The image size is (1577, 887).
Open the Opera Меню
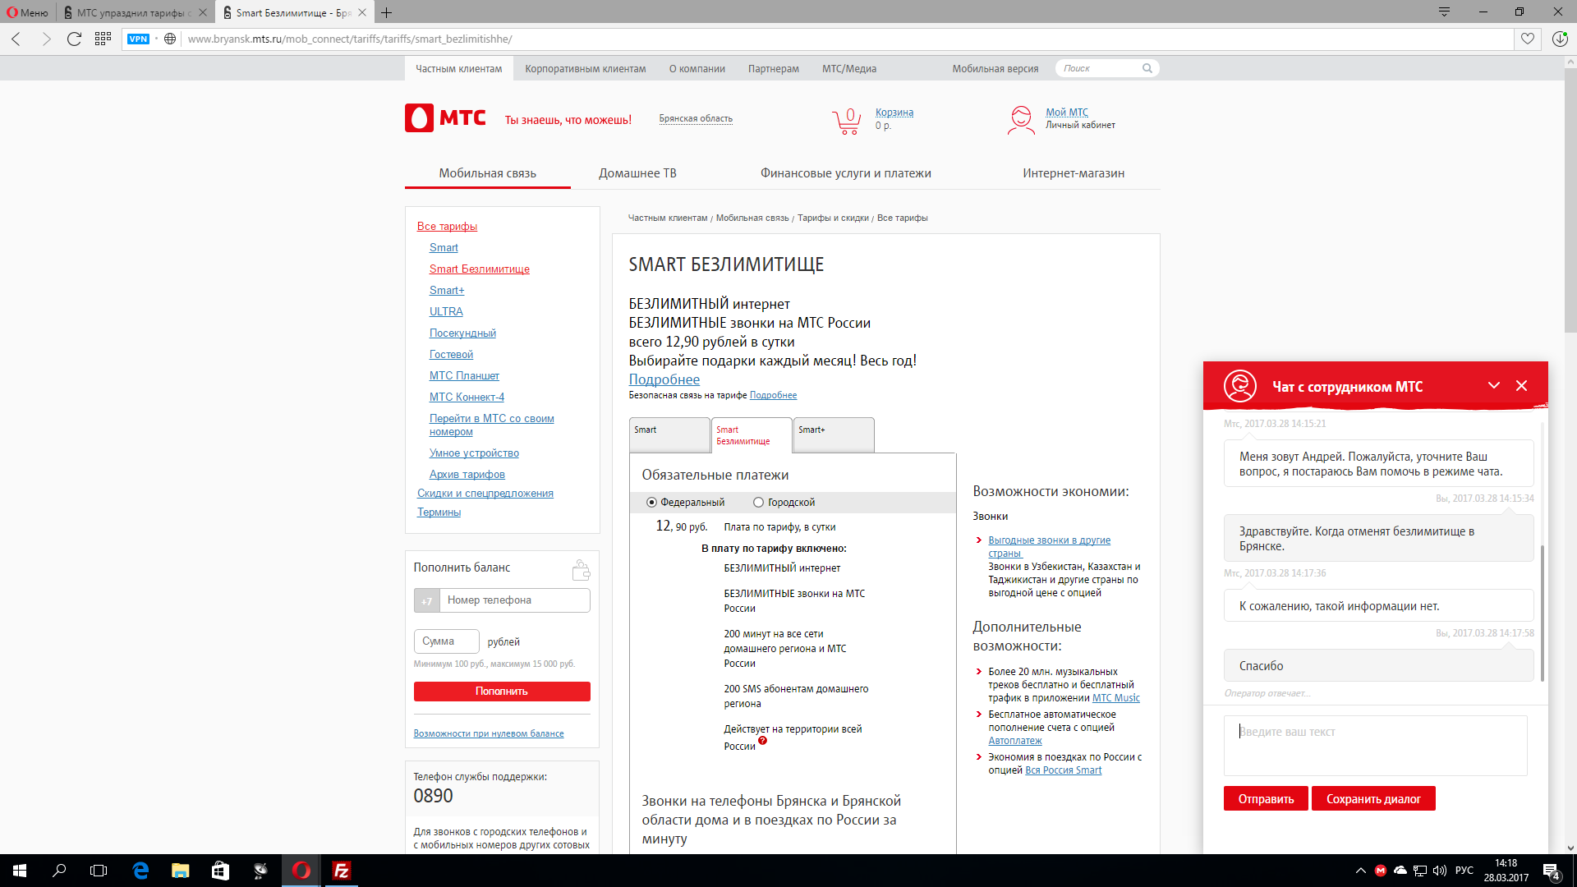pos(28,12)
